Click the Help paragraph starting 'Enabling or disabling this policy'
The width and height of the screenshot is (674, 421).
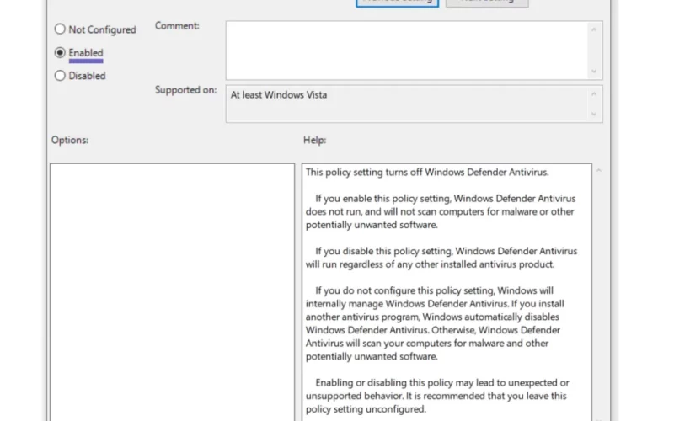(437, 396)
